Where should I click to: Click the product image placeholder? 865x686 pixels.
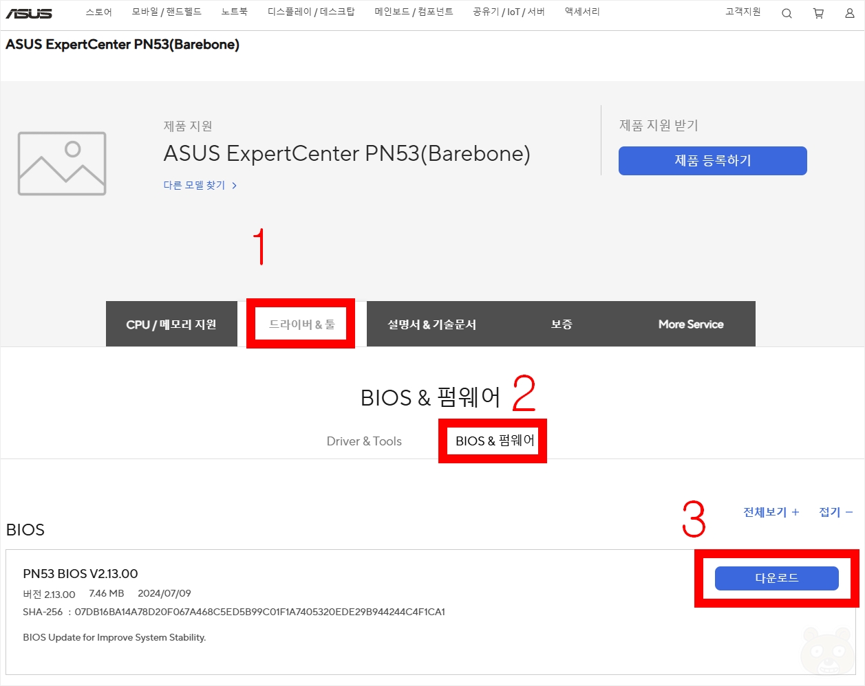(x=62, y=164)
